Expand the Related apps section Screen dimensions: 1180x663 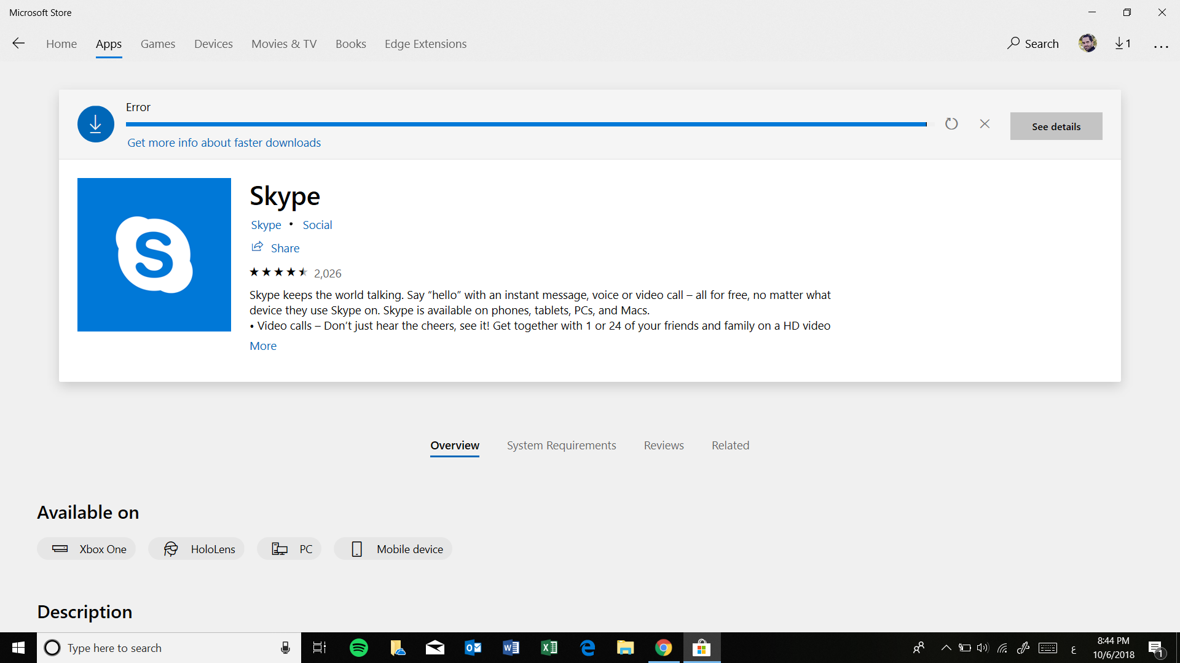tap(730, 444)
